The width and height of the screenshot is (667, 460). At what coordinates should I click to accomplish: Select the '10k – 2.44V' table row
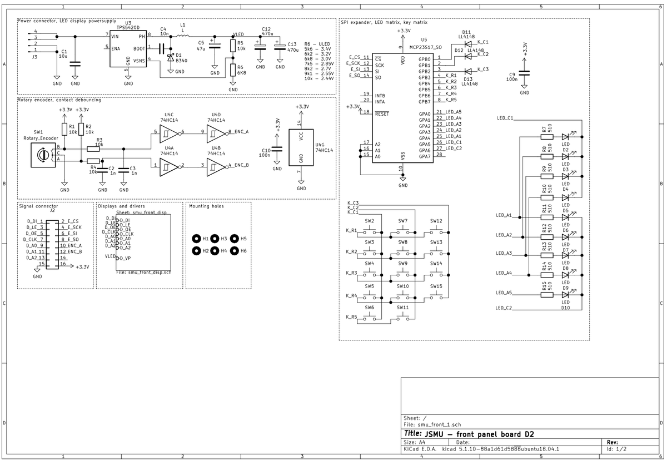click(x=319, y=78)
